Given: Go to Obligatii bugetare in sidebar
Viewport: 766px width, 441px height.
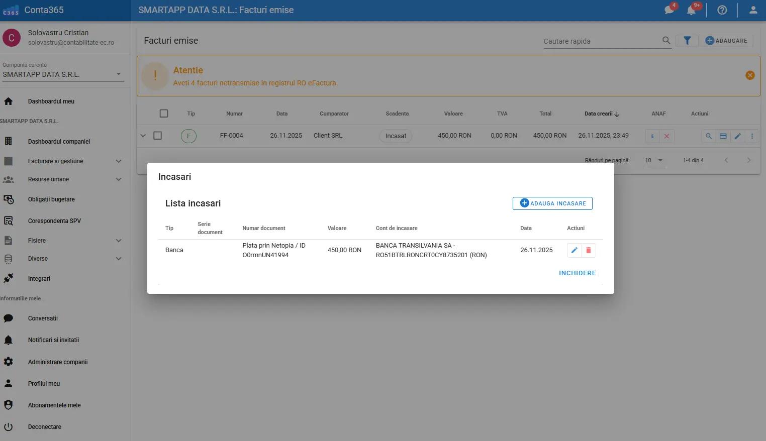Looking at the screenshot, I should pyautogui.click(x=51, y=199).
